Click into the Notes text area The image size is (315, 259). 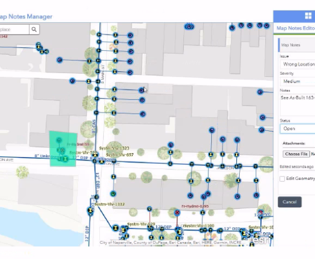point(298,104)
